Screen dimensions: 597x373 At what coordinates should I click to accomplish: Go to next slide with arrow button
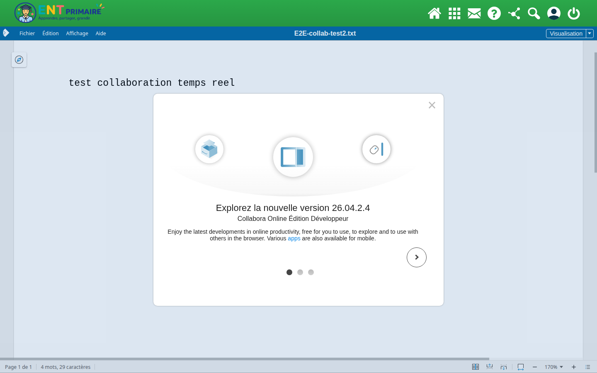pyautogui.click(x=417, y=257)
